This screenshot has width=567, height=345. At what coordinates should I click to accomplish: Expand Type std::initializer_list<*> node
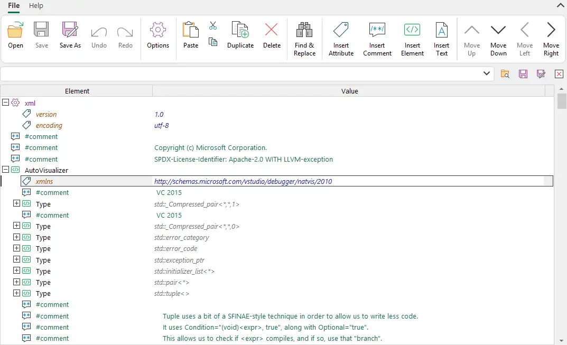pyautogui.click(x=16, y=271)
